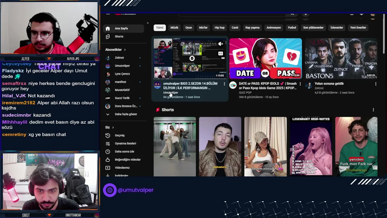
Task: Open the DATE or PASS video thumbnail
Action: [x=265, y=58]
